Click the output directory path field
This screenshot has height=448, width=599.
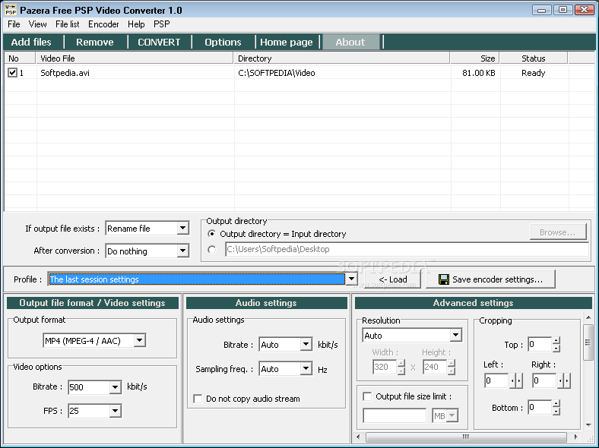coord(407,249)
